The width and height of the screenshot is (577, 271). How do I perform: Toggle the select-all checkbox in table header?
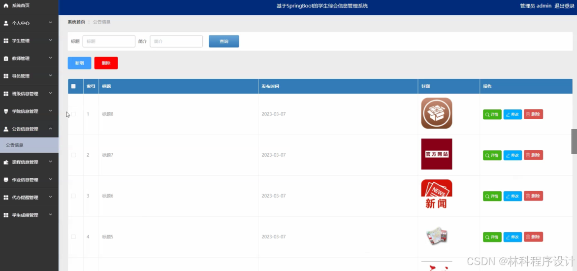coord(73,86)
